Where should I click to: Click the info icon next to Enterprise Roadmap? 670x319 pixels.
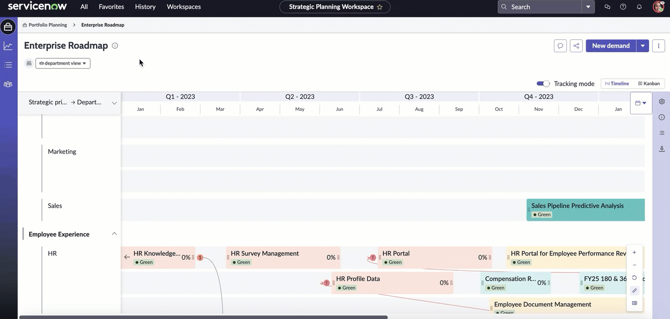click(115, 46)
